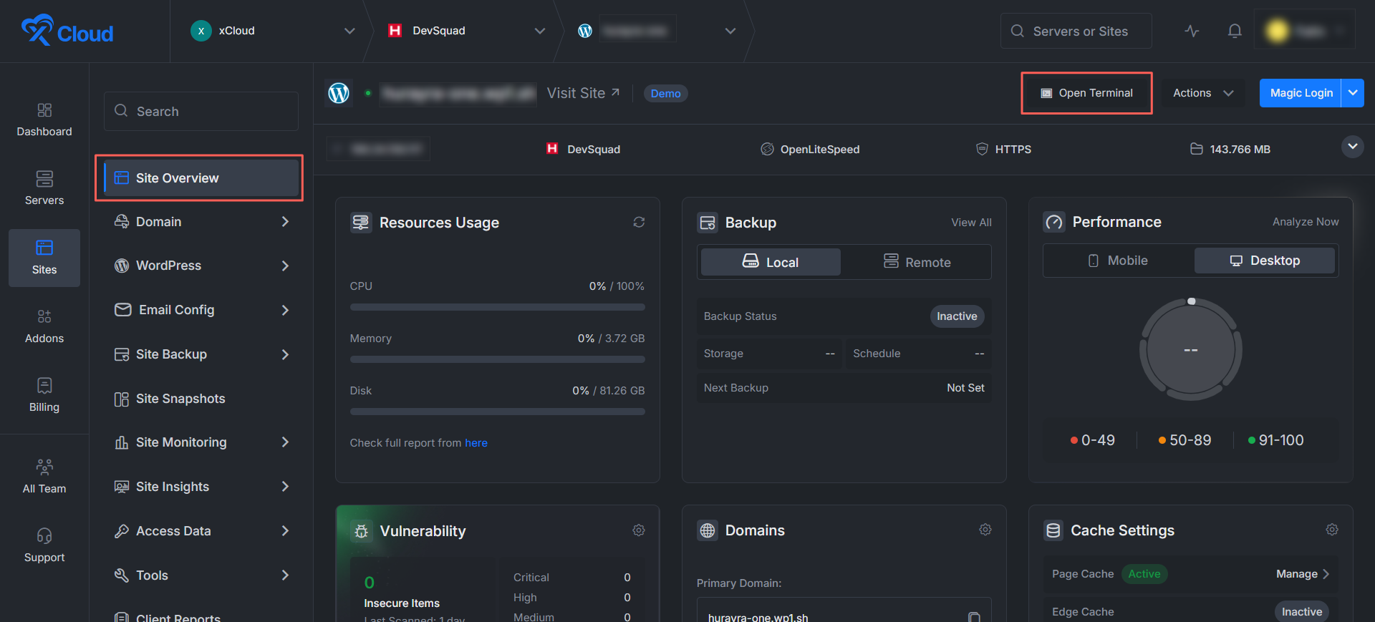The height and width of the screenshot is (622, 1375).
Task: Follow the Visit Site link
Action: 583,93
